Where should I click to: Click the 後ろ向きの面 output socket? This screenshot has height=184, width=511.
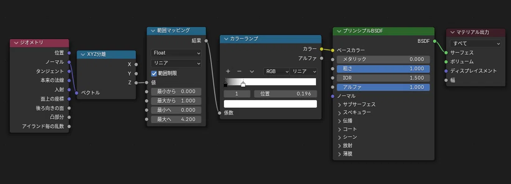click(x=69, y=108)
